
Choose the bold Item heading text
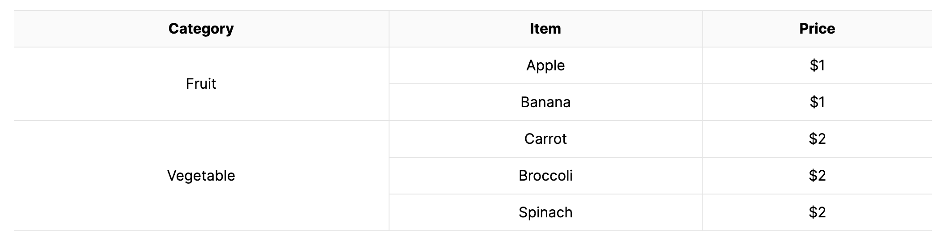[545, 29]
